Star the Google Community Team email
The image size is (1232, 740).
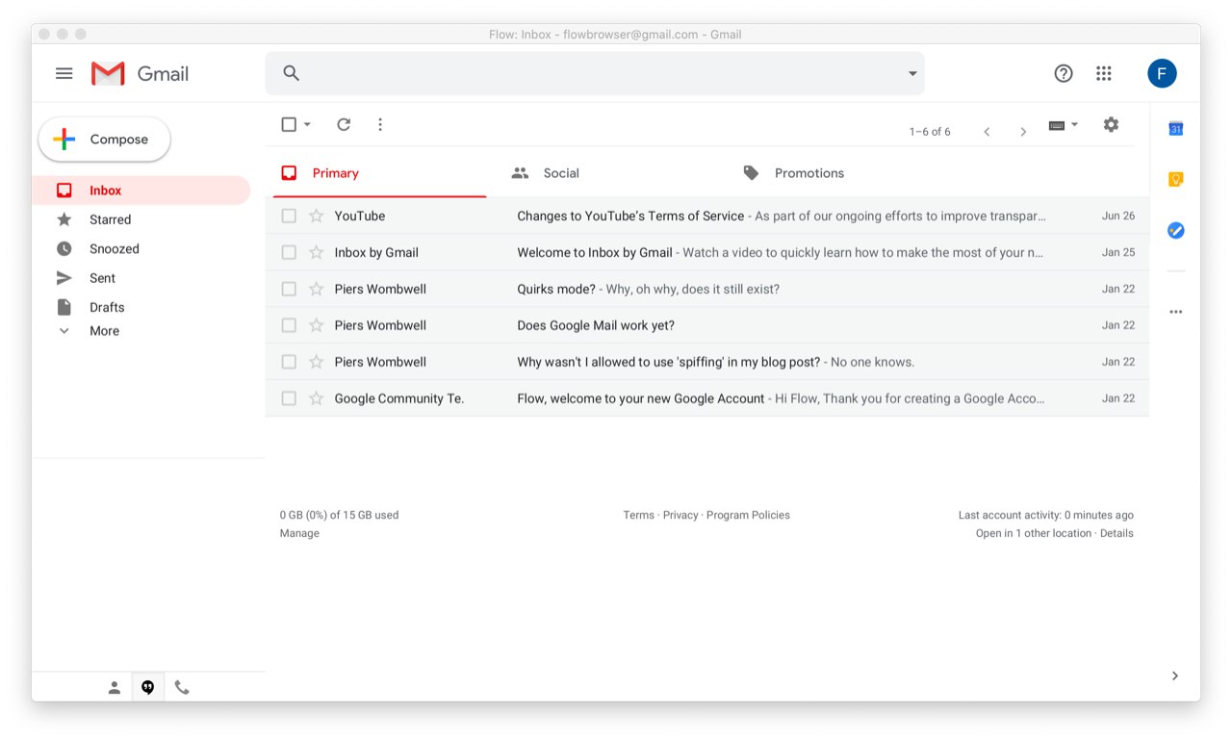[x=316, y=398]
